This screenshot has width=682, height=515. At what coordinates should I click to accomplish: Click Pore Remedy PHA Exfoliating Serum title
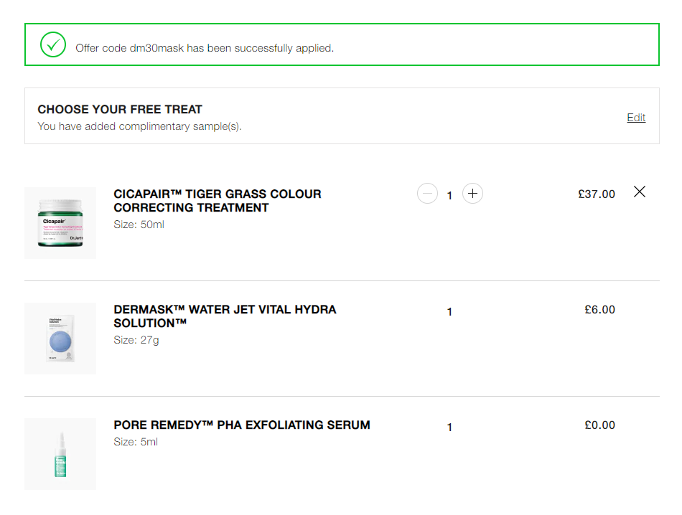pos(242,425)
